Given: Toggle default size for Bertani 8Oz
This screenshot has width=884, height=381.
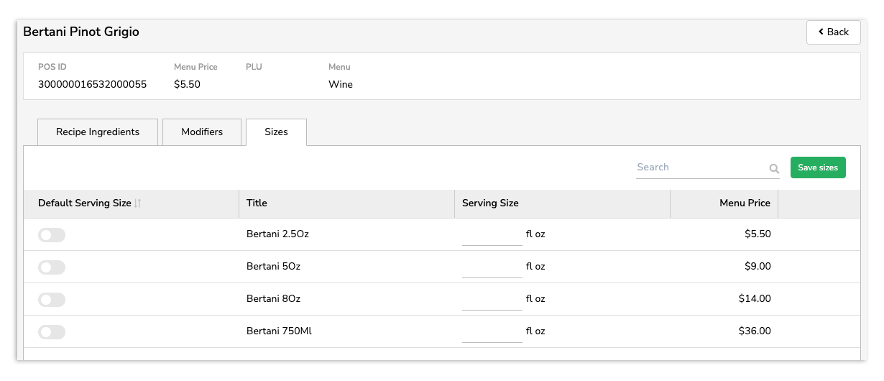Looking at the screenshot, I should (x=52, y=300).
